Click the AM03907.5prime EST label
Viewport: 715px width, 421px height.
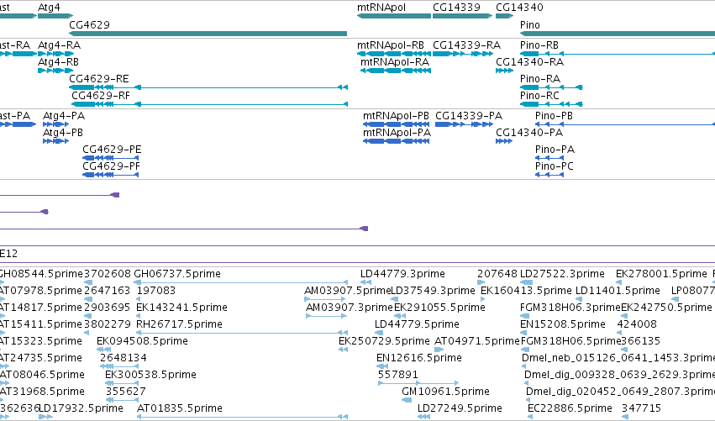[348, 291]
